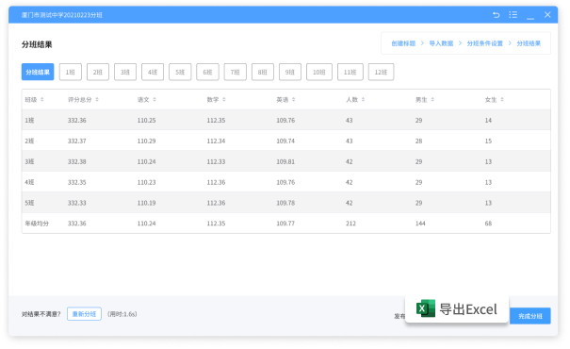570x349 pixels.
Task: Switch to the 12班 tab
Action: coord(381,72)
